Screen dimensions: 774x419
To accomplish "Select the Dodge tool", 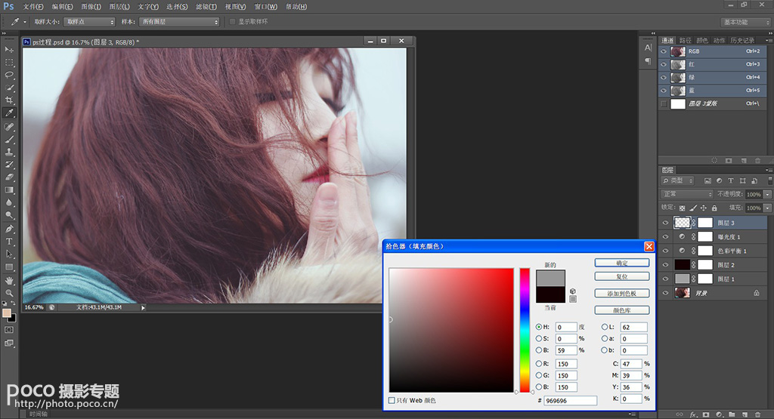I will coord(9,215).
